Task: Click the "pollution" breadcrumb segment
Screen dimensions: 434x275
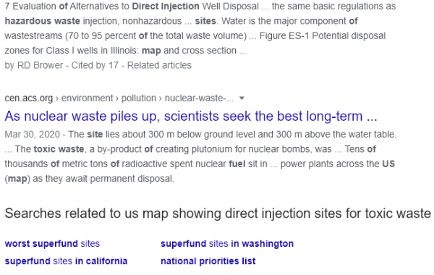Action: [x=139, y=98]
